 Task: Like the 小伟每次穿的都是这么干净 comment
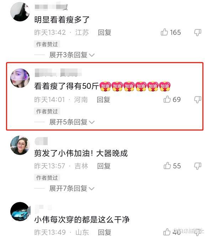167,232
